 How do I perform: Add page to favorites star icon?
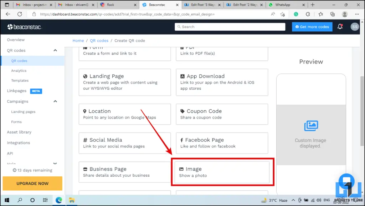pyautogui.click(x=283, y=14)
